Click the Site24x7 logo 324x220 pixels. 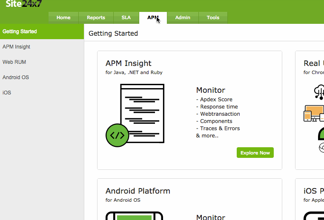24,4
